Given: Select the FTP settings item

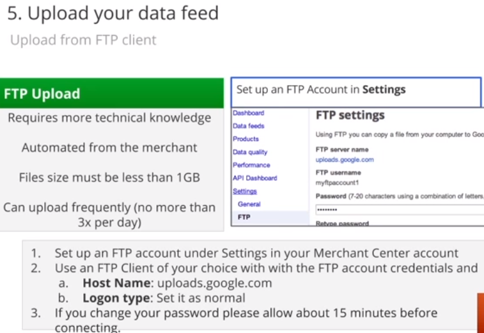Looking at the screenshot, I should tap(270, 217).
